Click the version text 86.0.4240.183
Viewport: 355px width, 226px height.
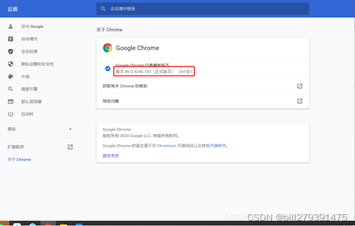tap(138, 71)
